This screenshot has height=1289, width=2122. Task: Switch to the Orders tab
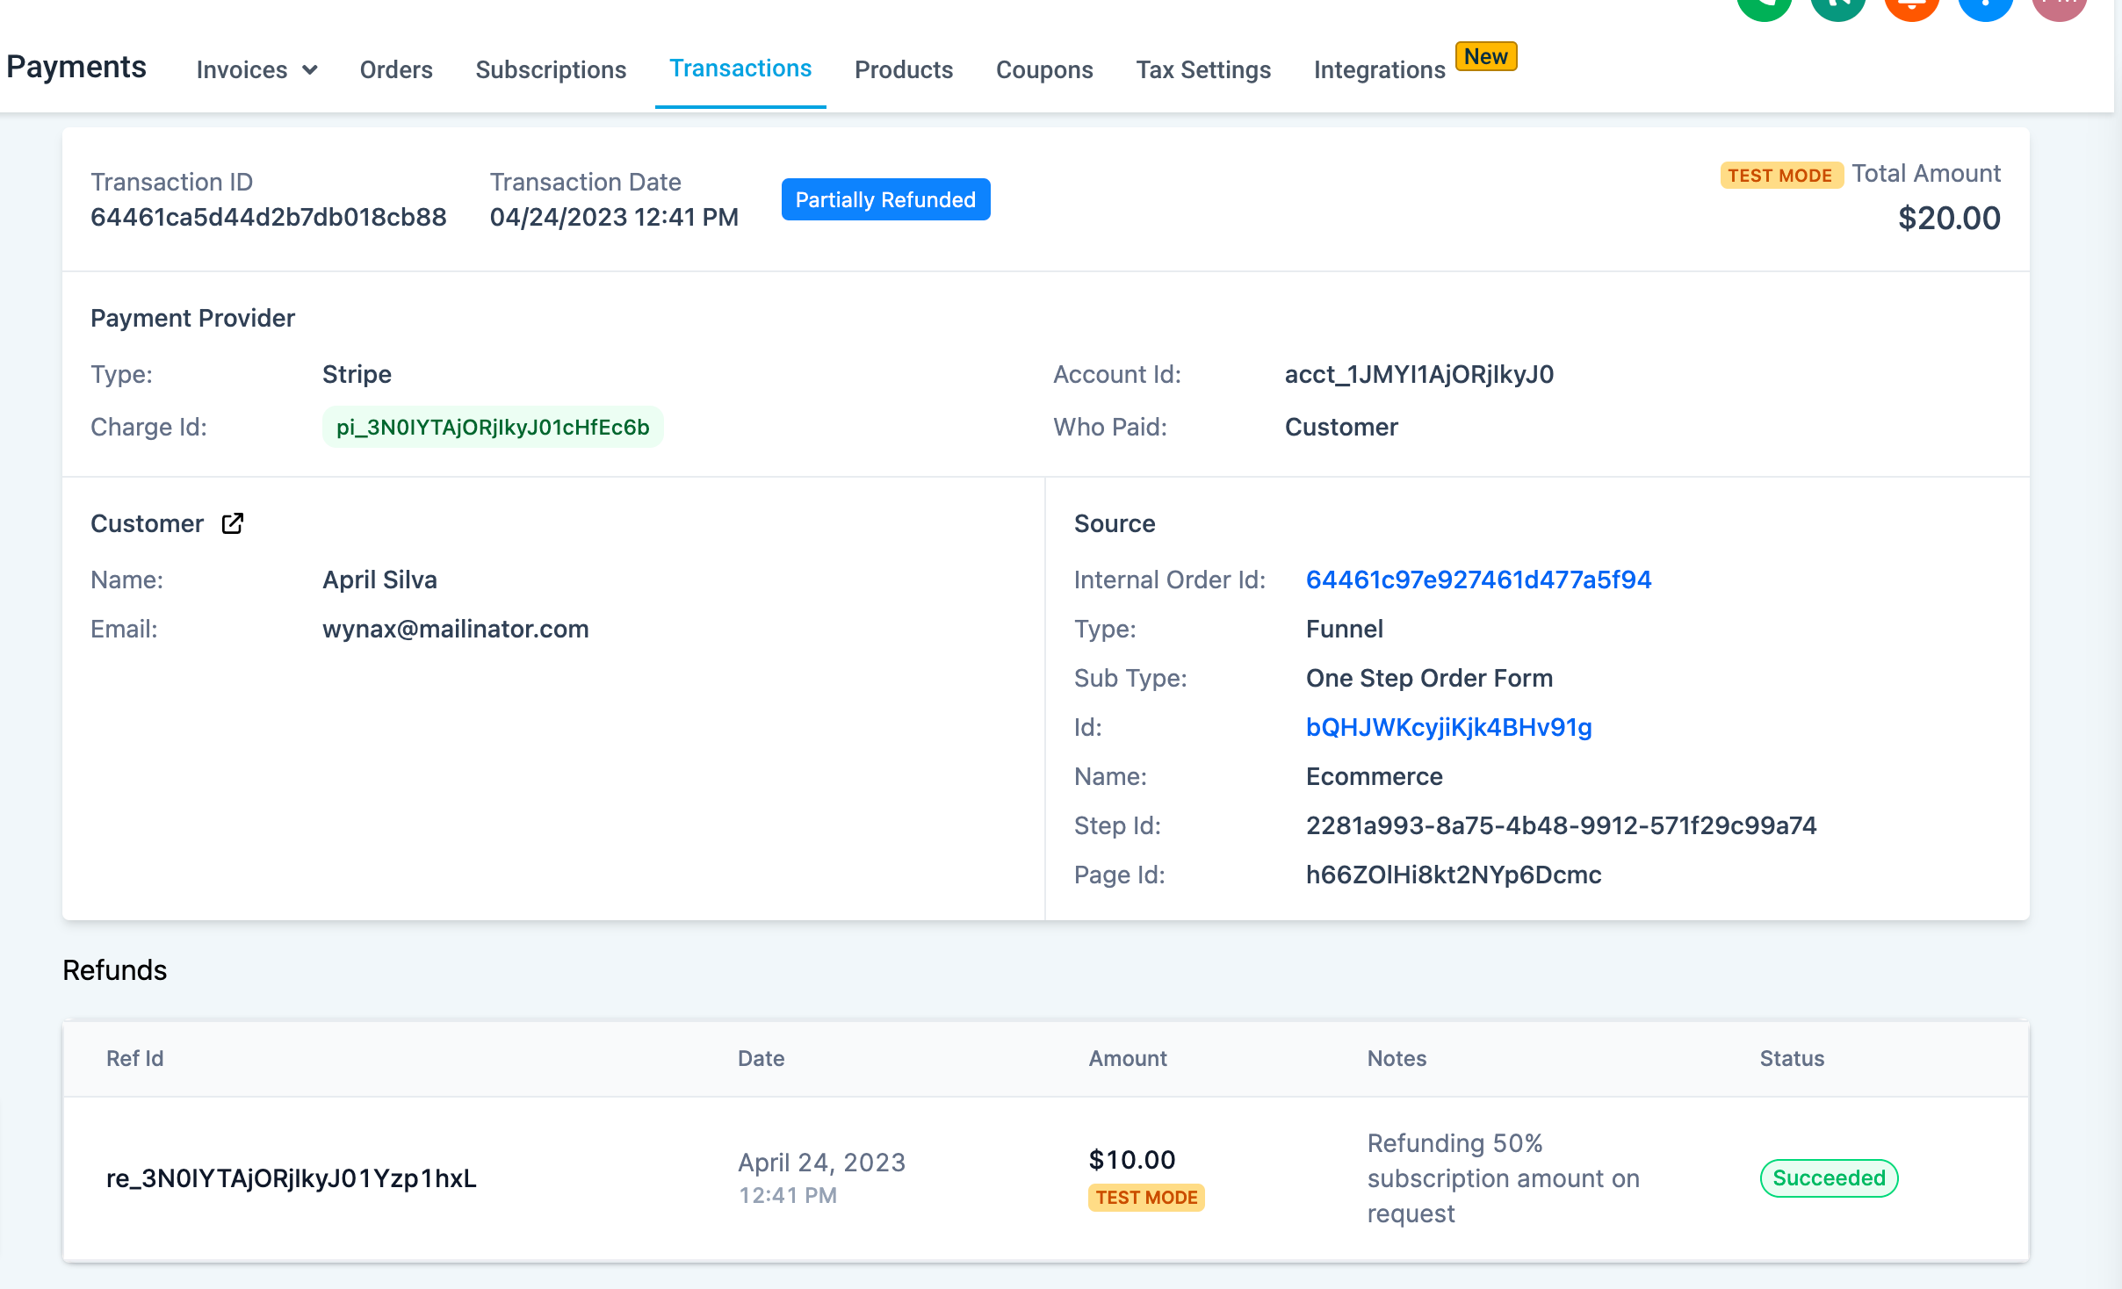coord(396,70)
